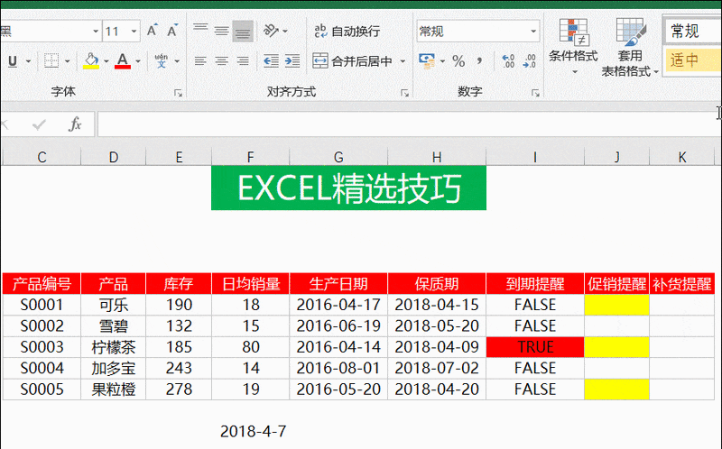Select the S0003 product code cell
This screenshot has width=722, height=449.
click(x=42, y=347)
